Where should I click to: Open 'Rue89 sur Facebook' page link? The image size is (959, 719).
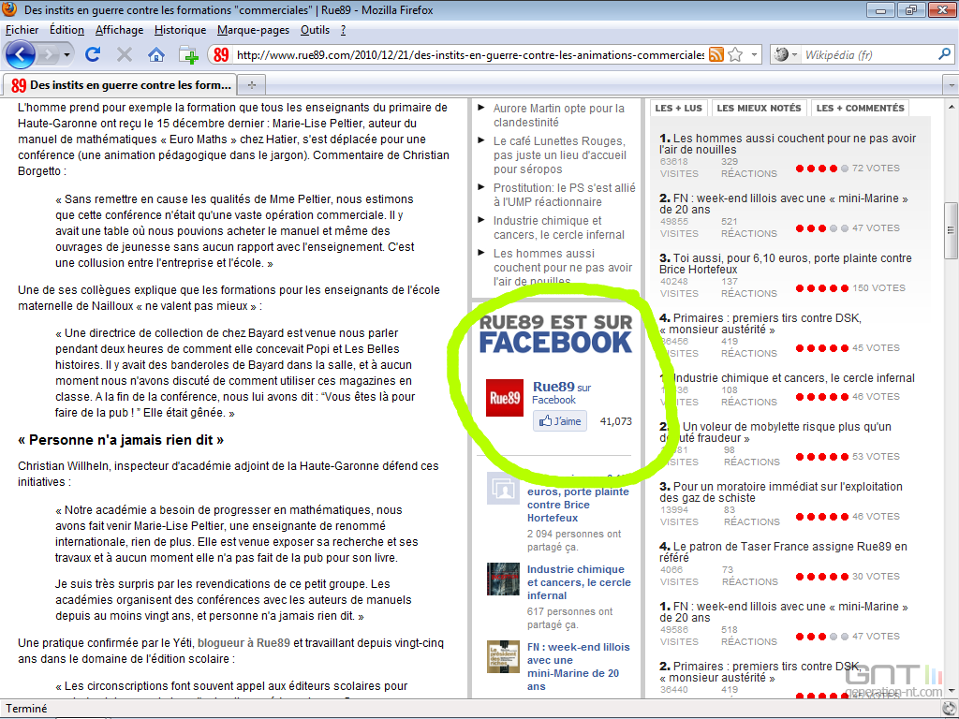562,392
